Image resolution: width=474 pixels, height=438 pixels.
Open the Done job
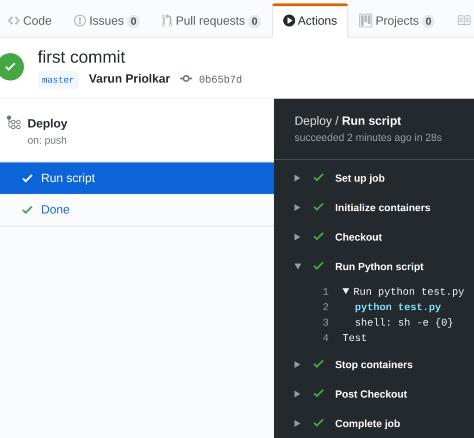[x=55, y=209]
